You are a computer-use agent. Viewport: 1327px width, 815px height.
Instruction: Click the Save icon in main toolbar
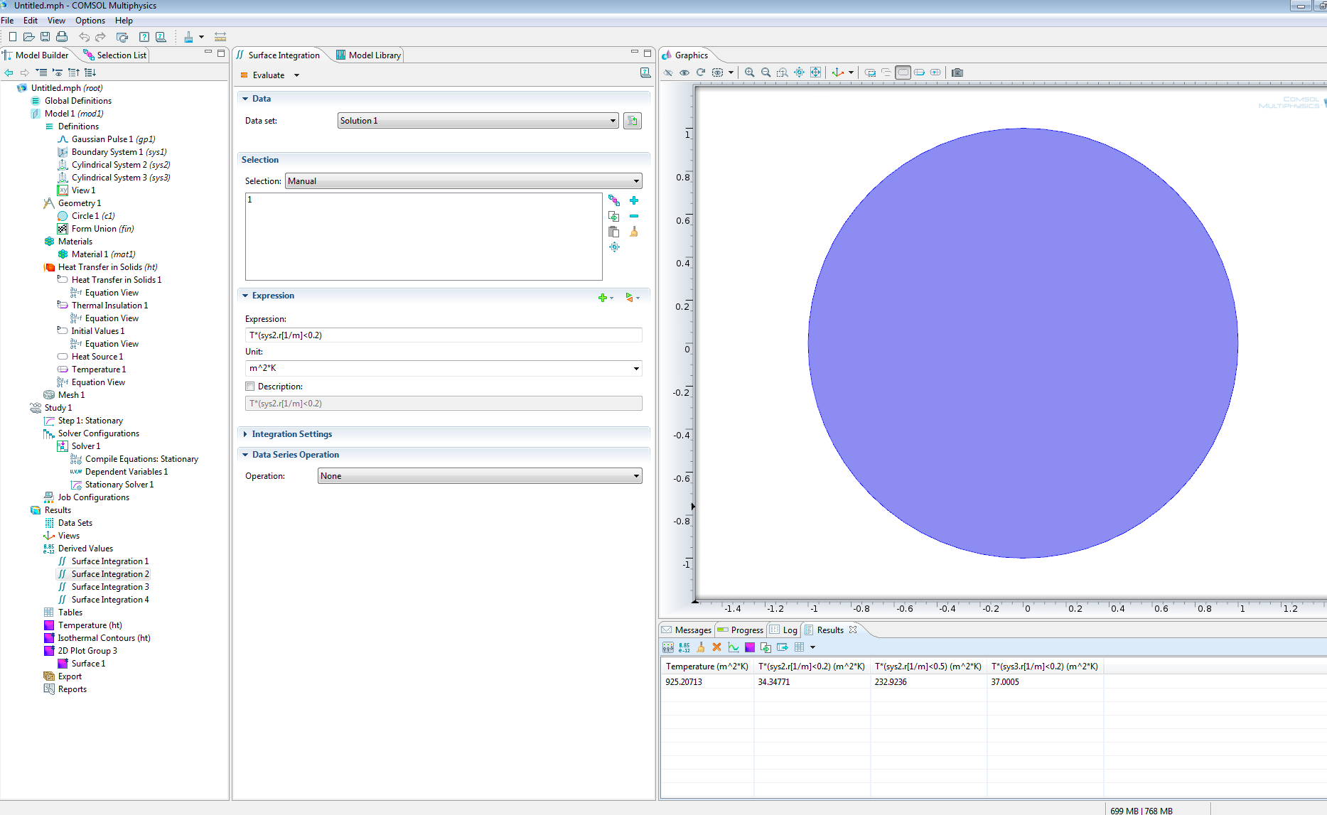[45, 37]
